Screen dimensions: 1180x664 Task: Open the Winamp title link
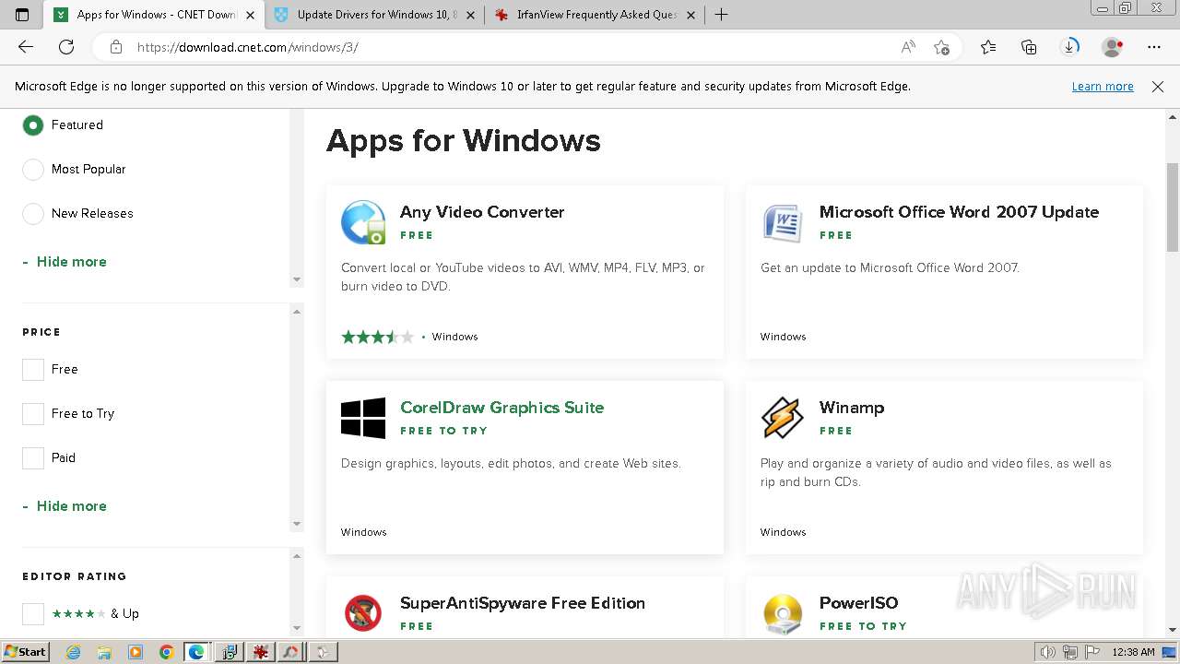coord(852,408)
